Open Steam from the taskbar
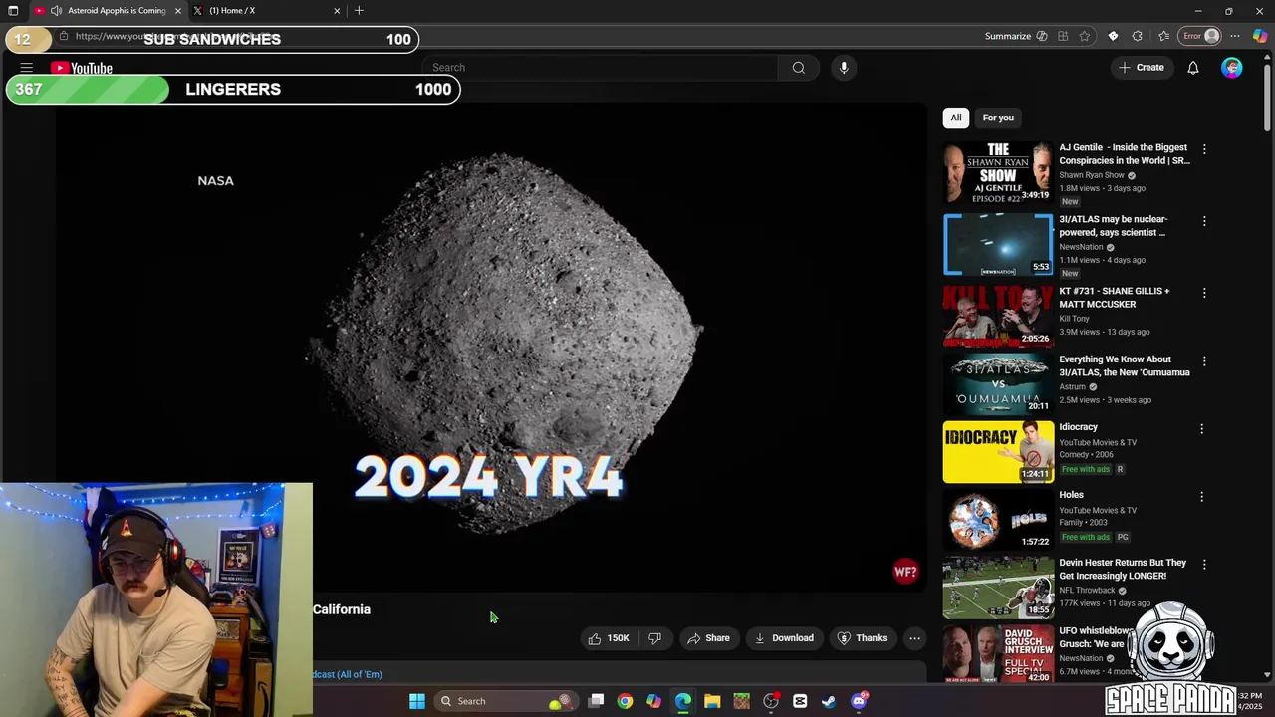 [x=829, y=701]
